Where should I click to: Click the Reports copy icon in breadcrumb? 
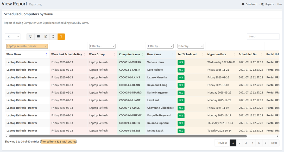point(263,4)
